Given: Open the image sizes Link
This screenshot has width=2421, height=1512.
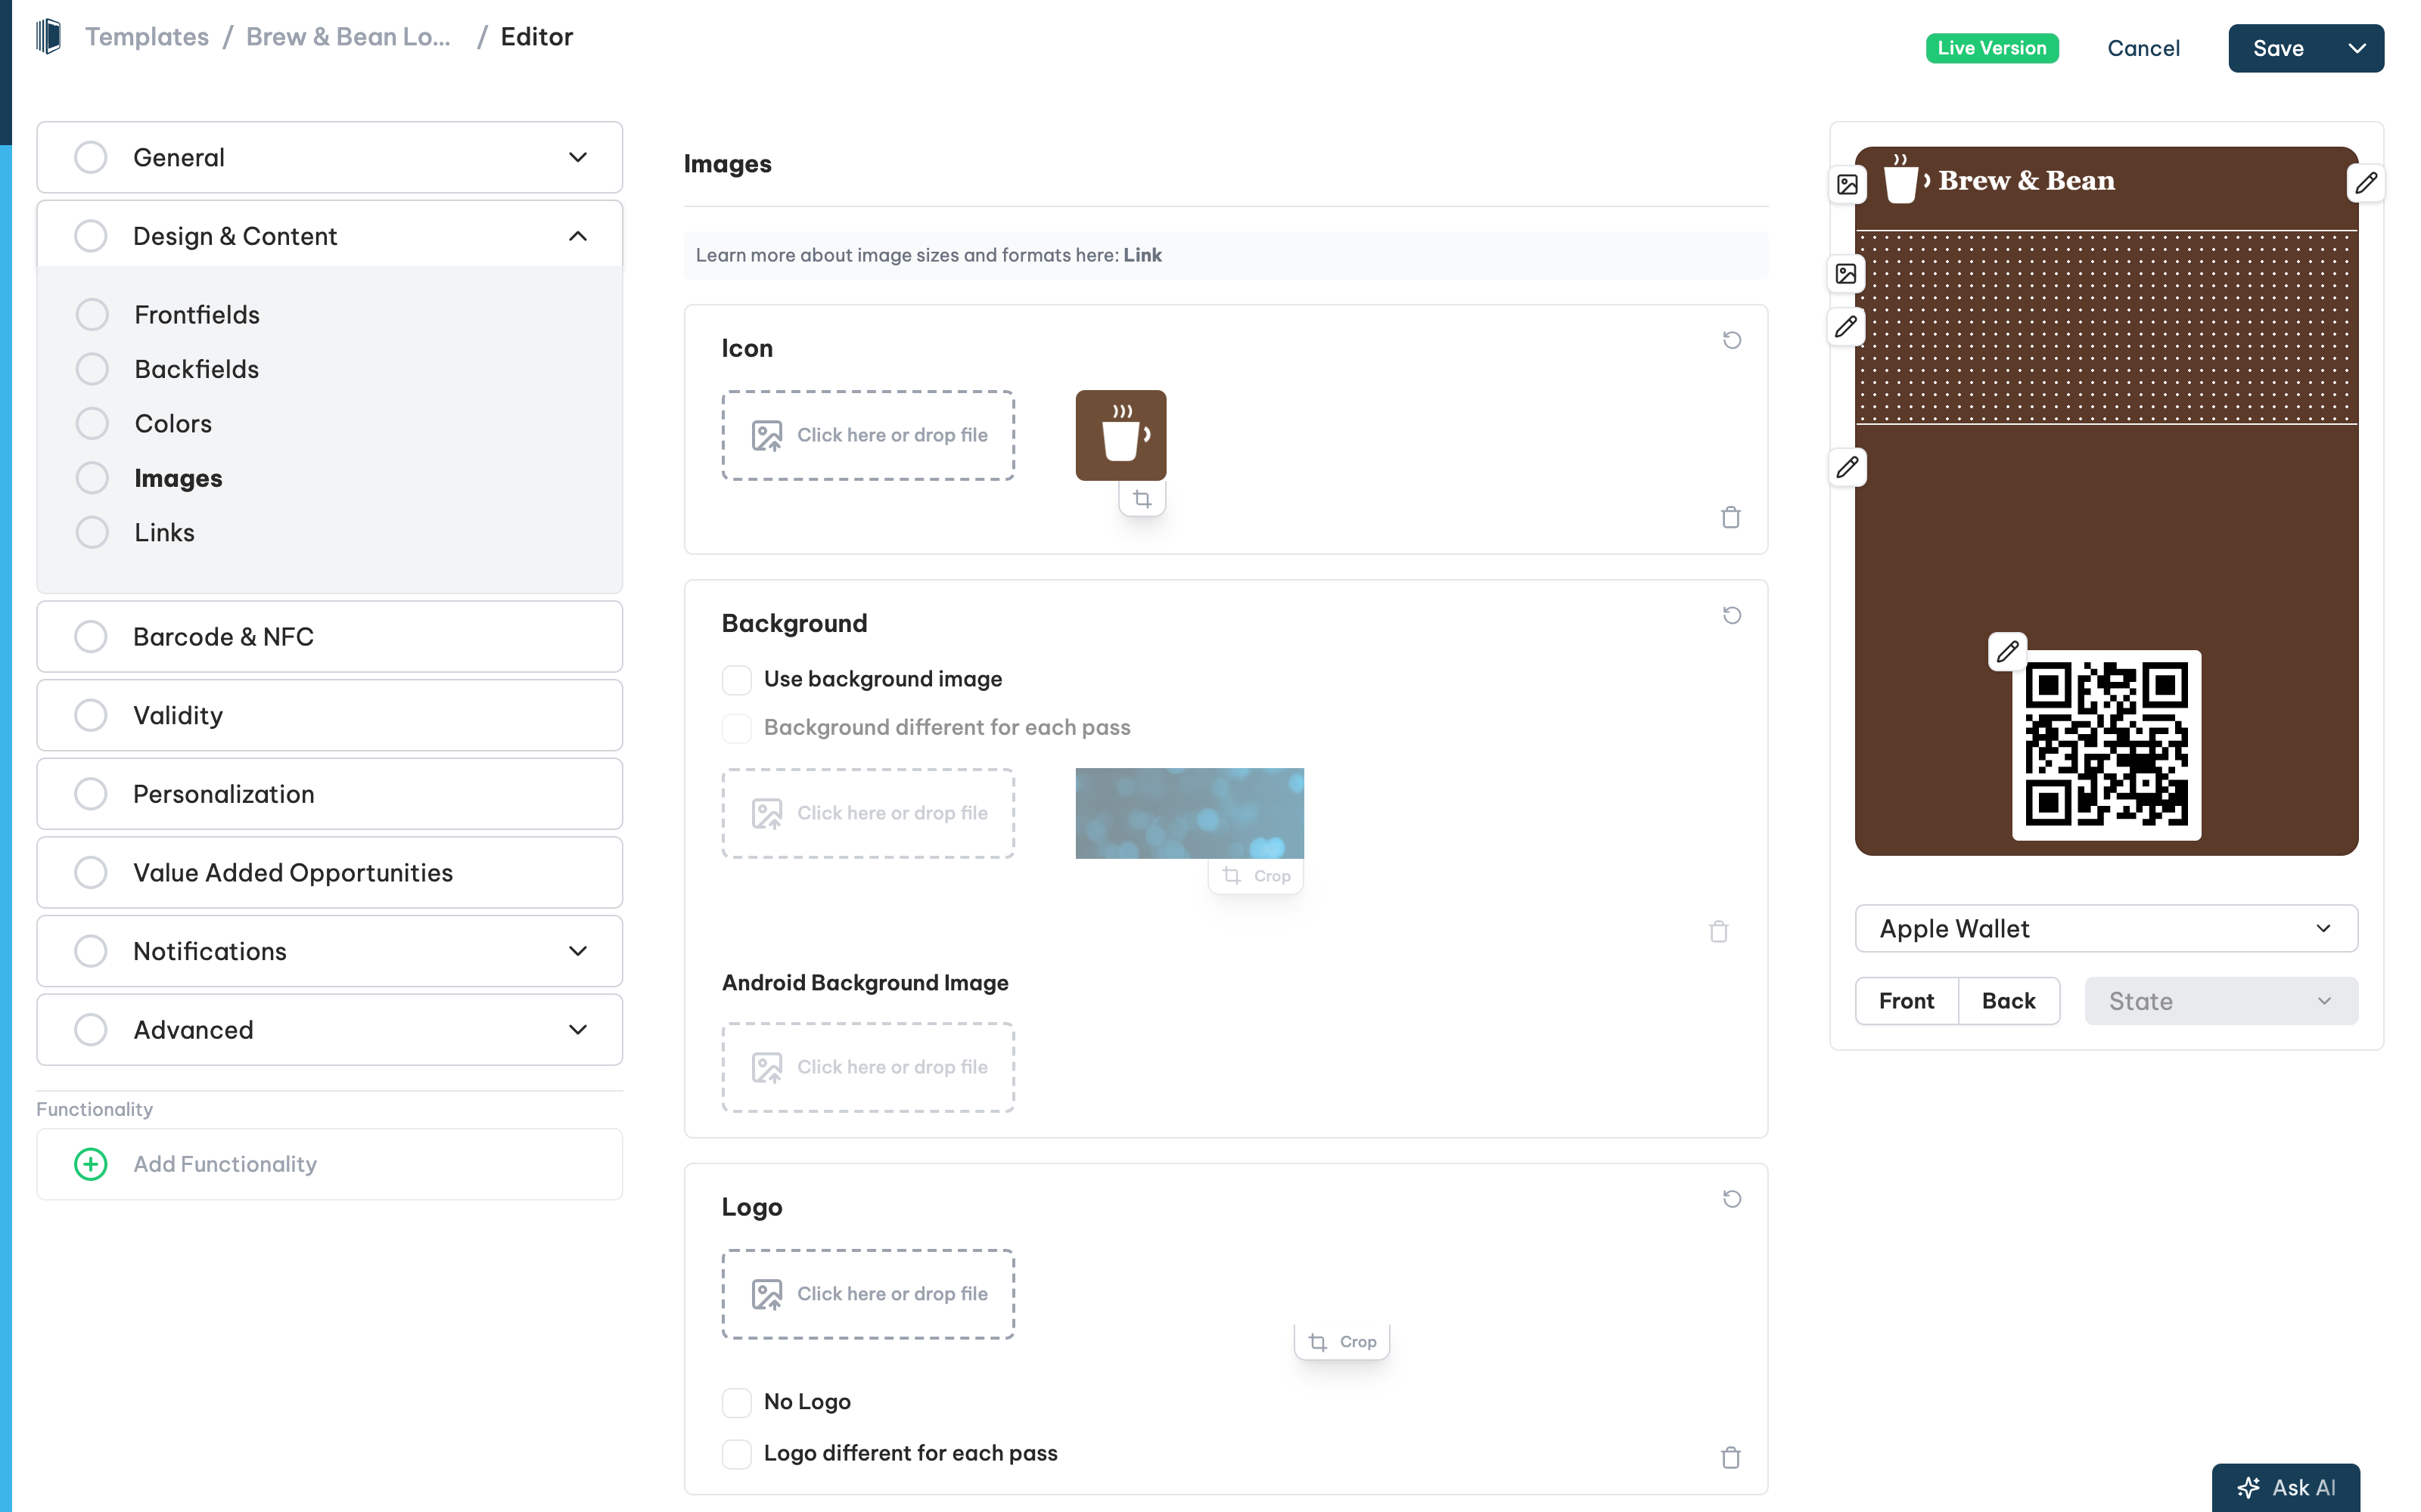Looking at the screenshot, I should 1142,255.
